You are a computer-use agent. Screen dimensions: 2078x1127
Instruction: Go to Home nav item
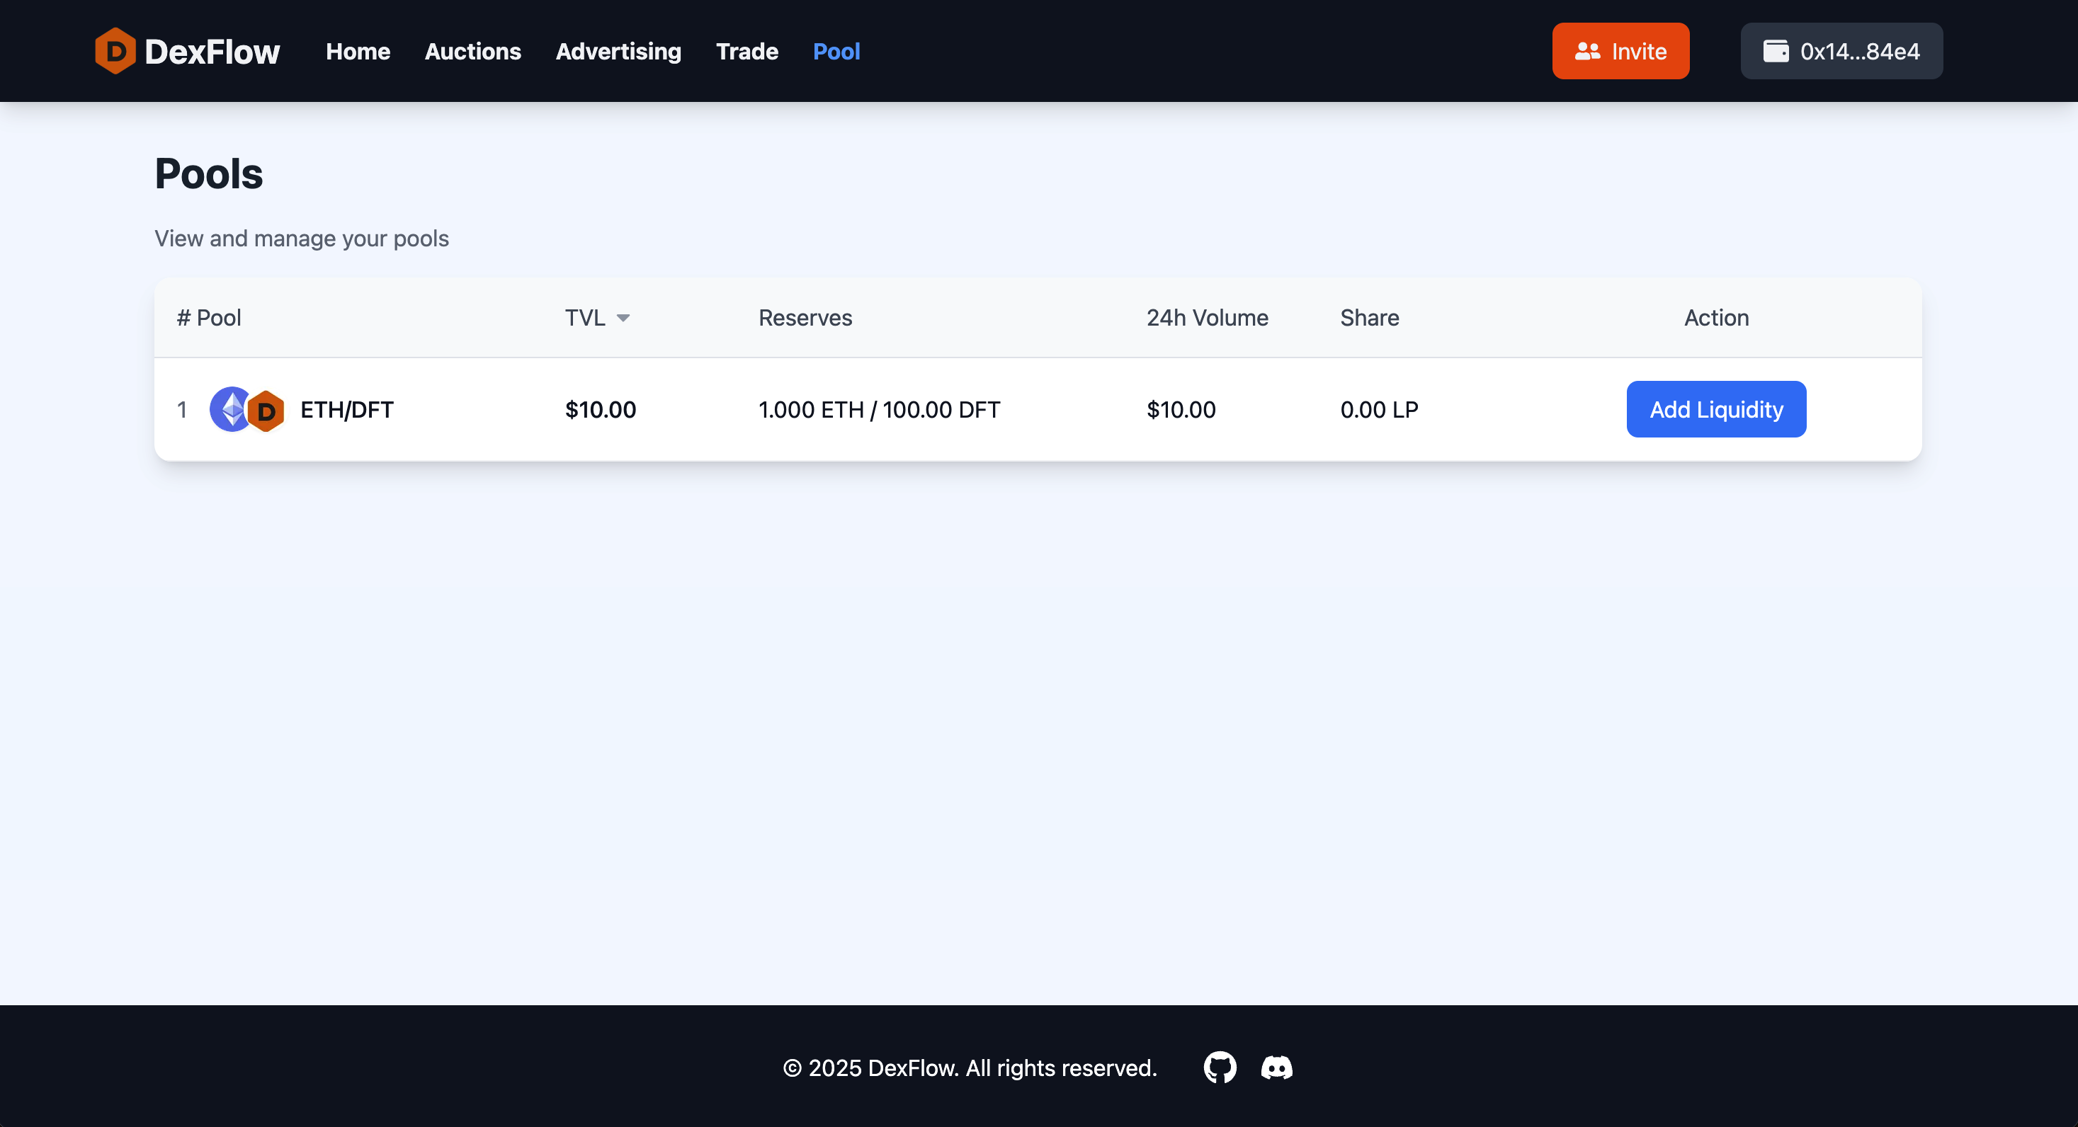[358, 51]
